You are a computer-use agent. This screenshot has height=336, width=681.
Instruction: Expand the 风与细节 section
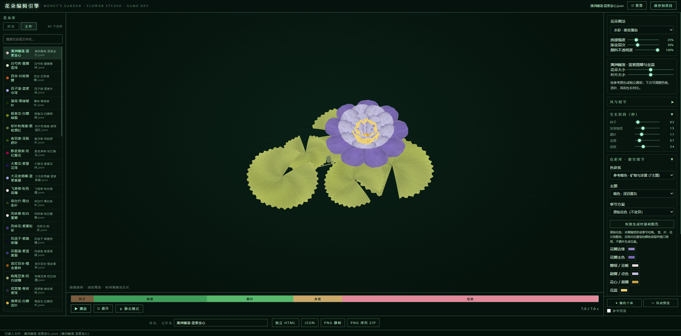[x=642, y=102]
